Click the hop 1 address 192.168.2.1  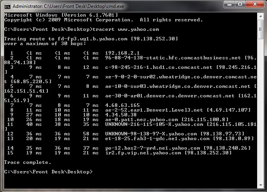click(122, 53)
